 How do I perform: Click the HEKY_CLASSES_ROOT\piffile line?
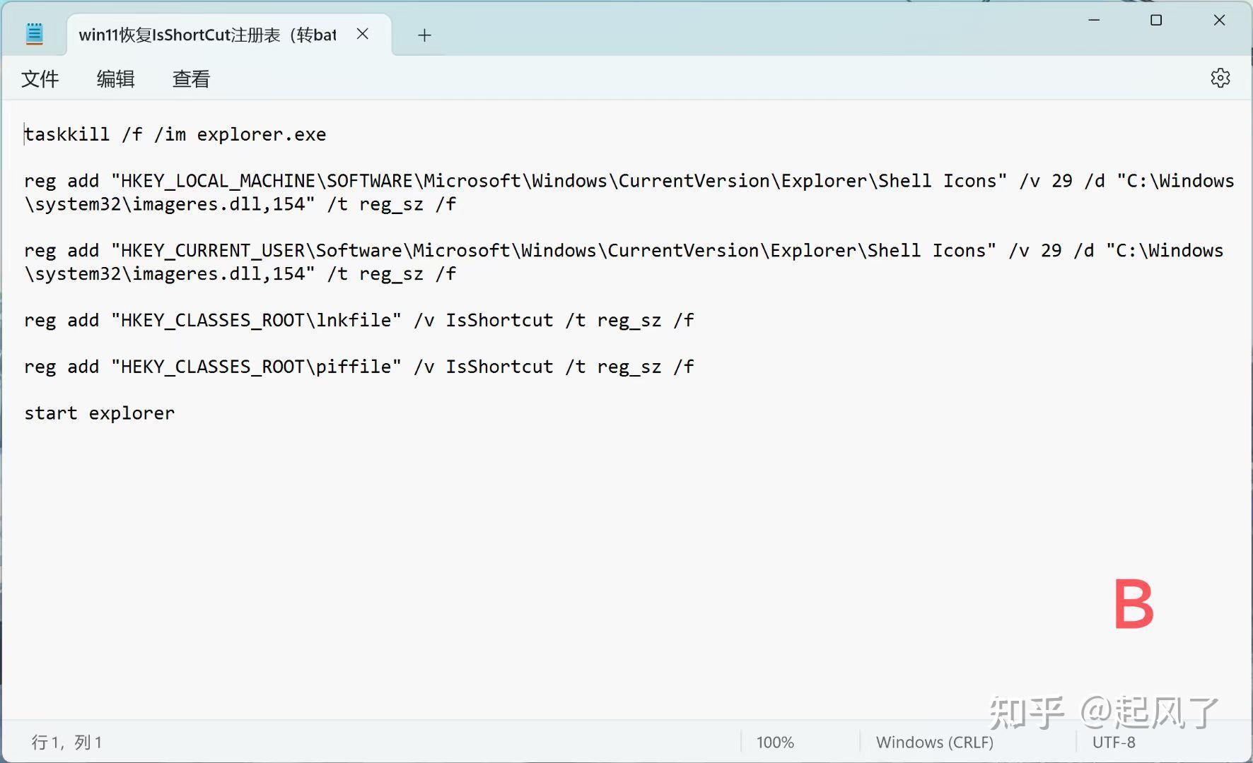click(359, 367)
